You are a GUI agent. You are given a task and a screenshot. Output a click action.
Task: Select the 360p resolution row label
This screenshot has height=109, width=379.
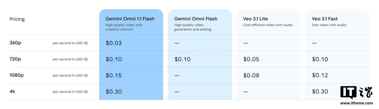tap(15, 43)
